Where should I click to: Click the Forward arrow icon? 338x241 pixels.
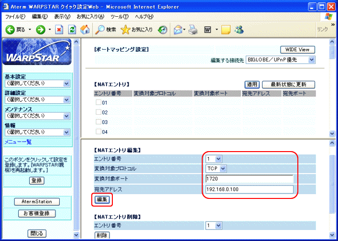(41, 30)
